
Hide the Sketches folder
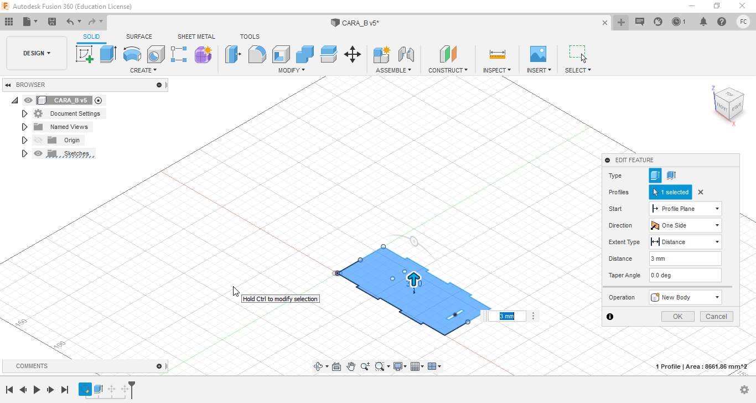click(x=38, y=153)
